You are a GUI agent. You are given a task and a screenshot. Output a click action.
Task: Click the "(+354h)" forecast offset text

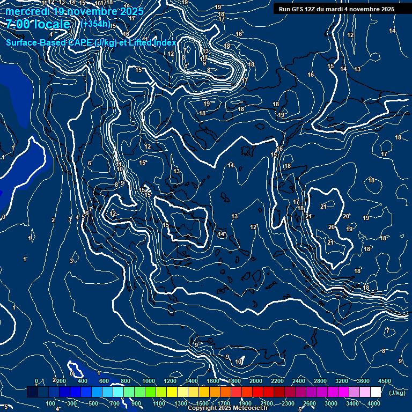[95, 24]
